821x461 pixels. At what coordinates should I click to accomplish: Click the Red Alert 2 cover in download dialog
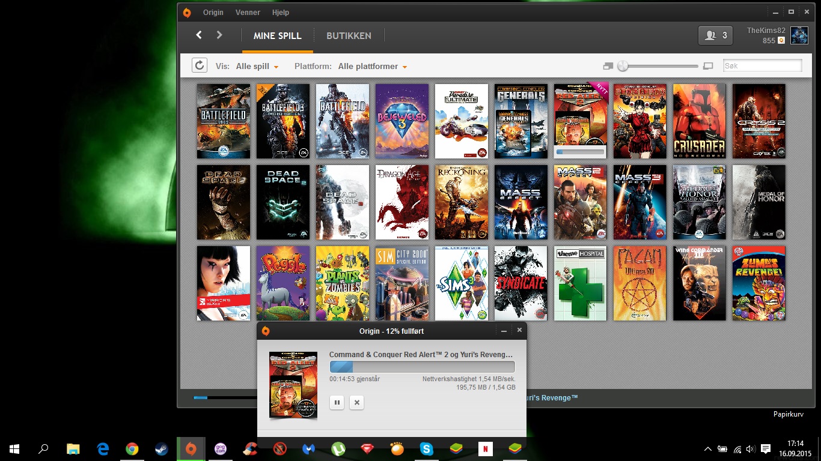[x=293, y=385]
